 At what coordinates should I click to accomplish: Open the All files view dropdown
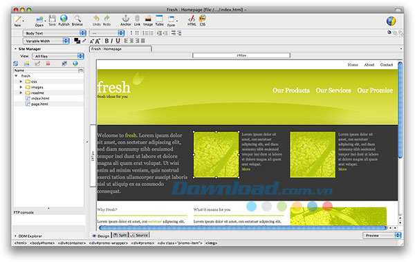point(58,56)
